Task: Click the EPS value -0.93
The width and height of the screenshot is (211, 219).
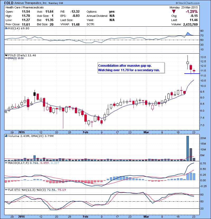Action: [76, 16]
